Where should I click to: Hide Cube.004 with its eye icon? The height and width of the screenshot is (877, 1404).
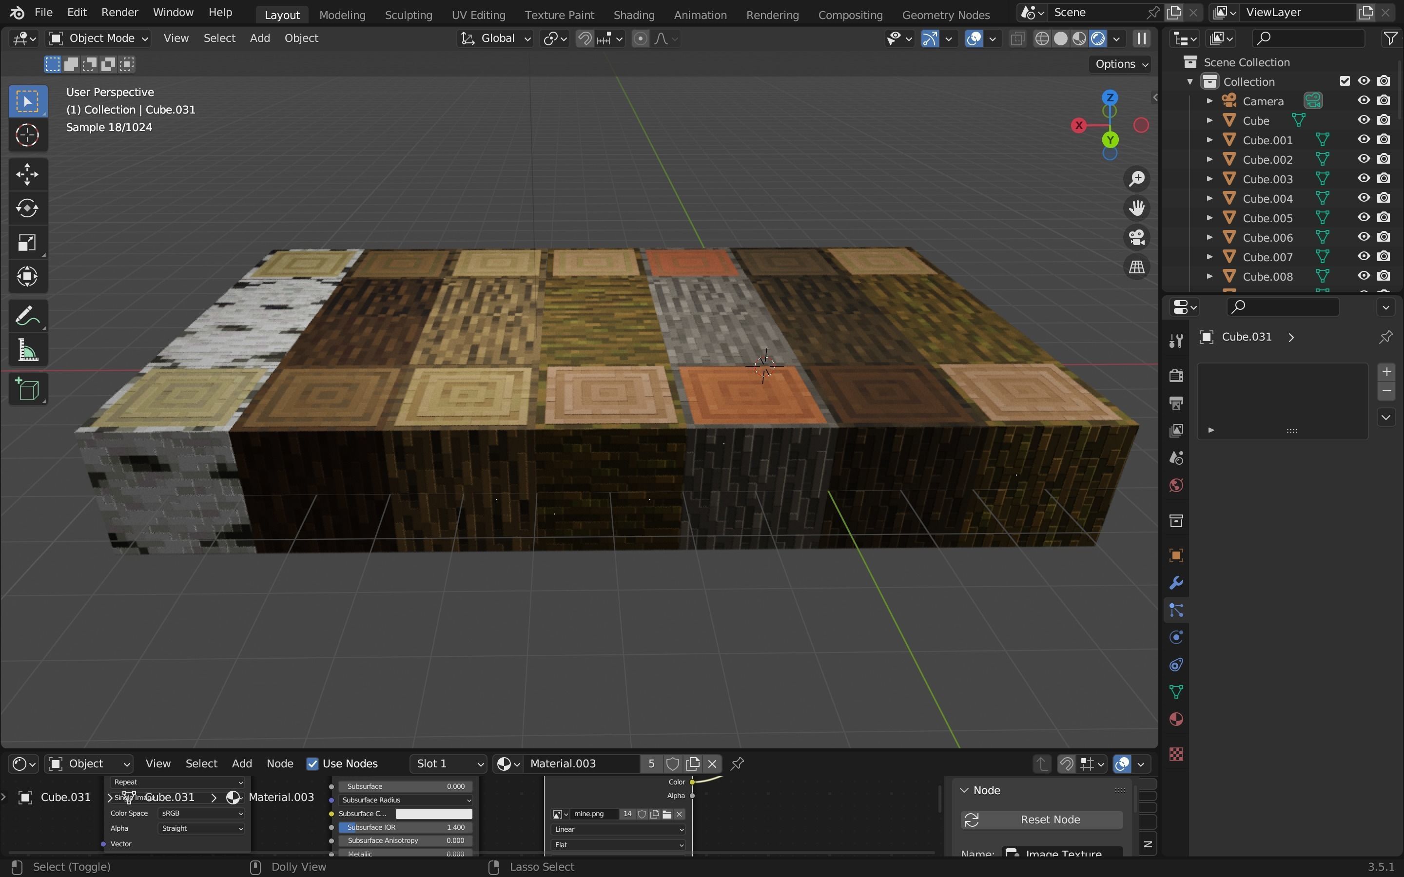coord(1364,198)
